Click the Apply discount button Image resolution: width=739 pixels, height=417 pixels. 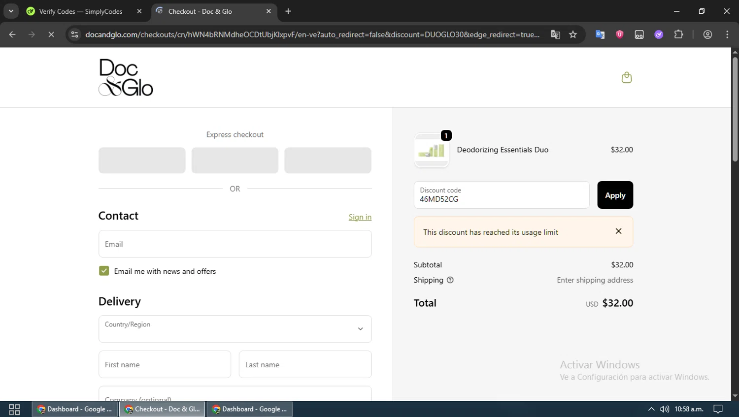615,195
